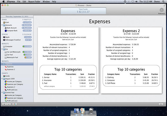This screenshot has height=116, width=167.
Task: Click the iFinance coins icon in Dock
Action: [82, 110]
